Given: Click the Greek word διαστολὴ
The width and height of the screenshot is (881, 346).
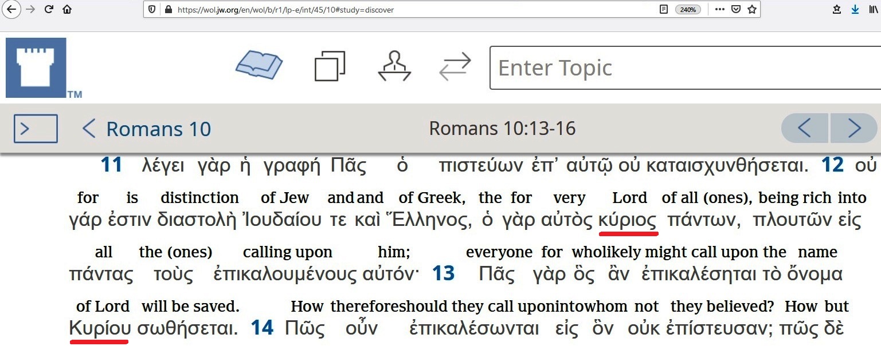Looking at the screenshot, I should (x=197, y=221).
